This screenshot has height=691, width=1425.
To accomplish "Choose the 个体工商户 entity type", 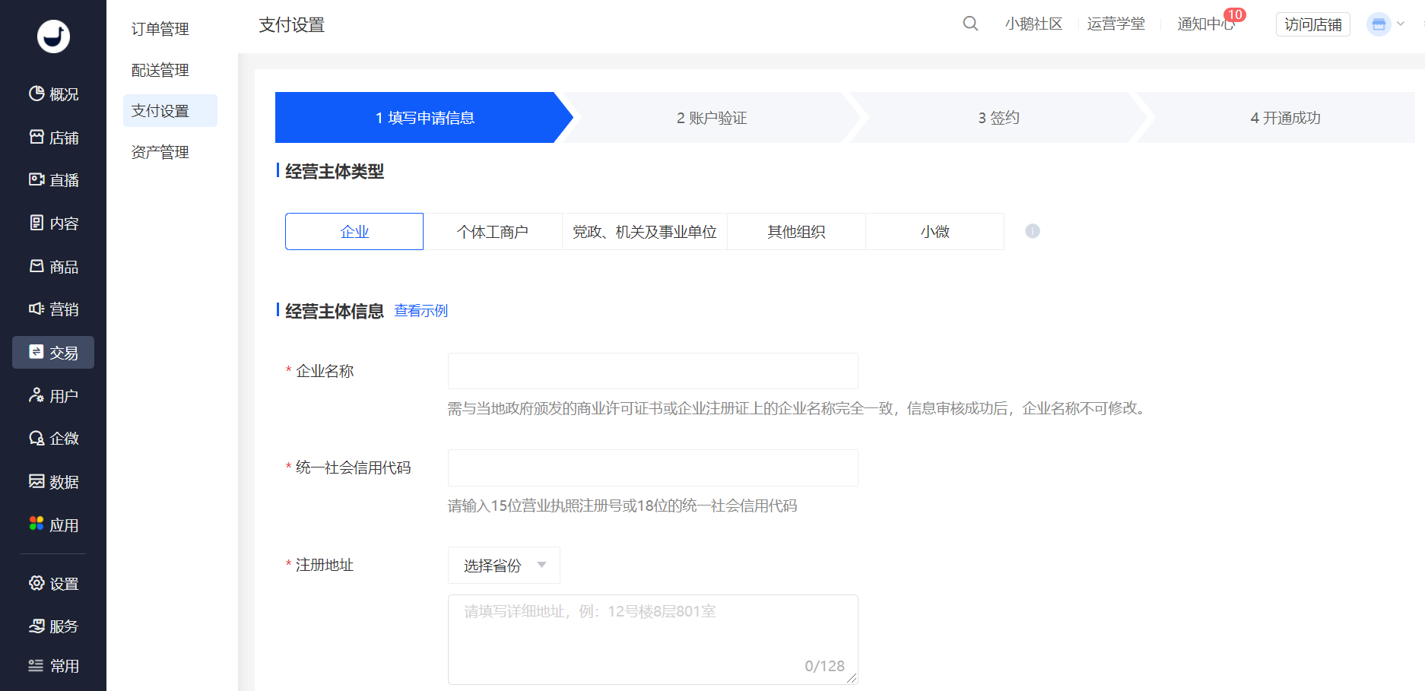I will coord(493,232).
